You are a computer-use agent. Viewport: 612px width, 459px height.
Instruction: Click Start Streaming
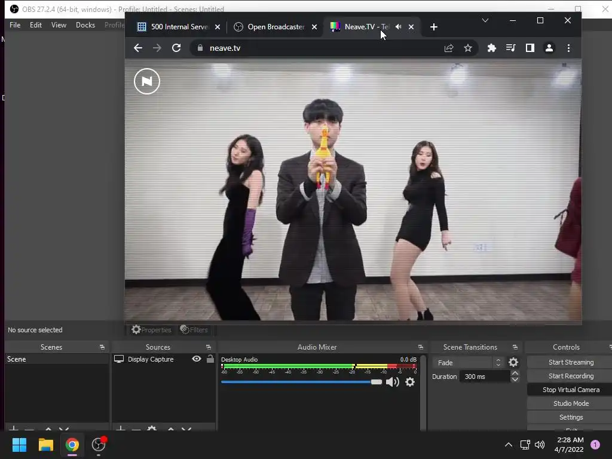point(571,362)
